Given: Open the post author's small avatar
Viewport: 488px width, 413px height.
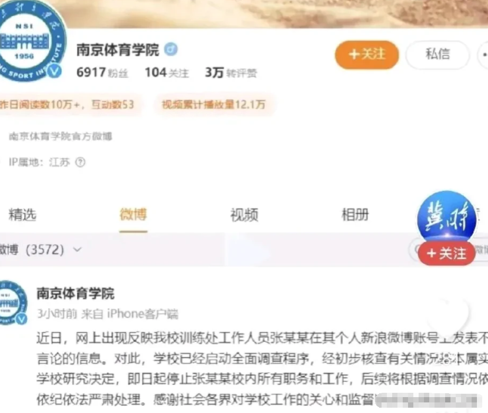Looking at the screenshot, I should click(13, 303).
